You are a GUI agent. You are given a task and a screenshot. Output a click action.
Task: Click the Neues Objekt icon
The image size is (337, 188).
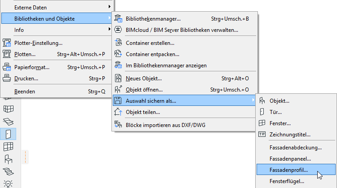(x=119, y=78)
